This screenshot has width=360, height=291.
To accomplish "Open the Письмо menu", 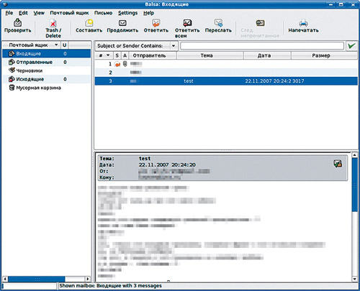I will [x=103, y=13].
